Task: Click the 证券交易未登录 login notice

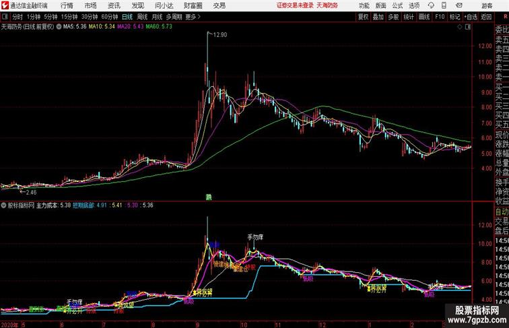Action: coord(295,5)
